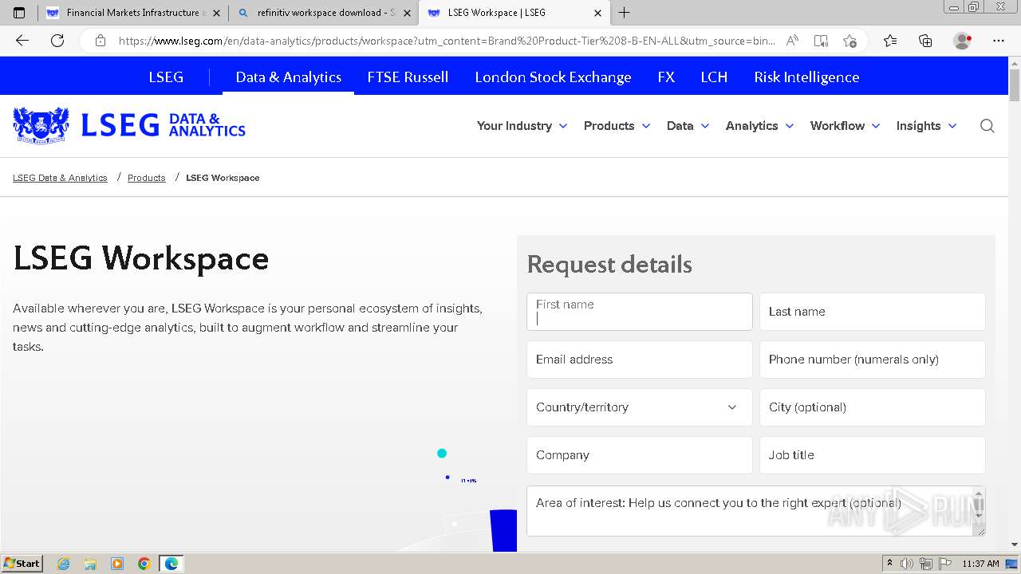Image resolution: width=1021 pixels, height=574 pixels.
Task: Click the taskbar clock 11:37 AM
Action: click(x=980, y=564)
